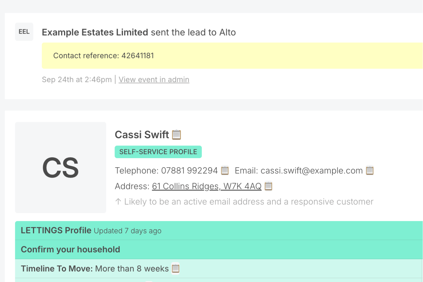Viewport: 423px width, 282px height.
Task: Open the 61 Collins Ridges address link
Action: [206, 186]
